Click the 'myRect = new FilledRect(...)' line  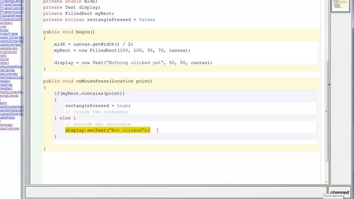(122, 50)
